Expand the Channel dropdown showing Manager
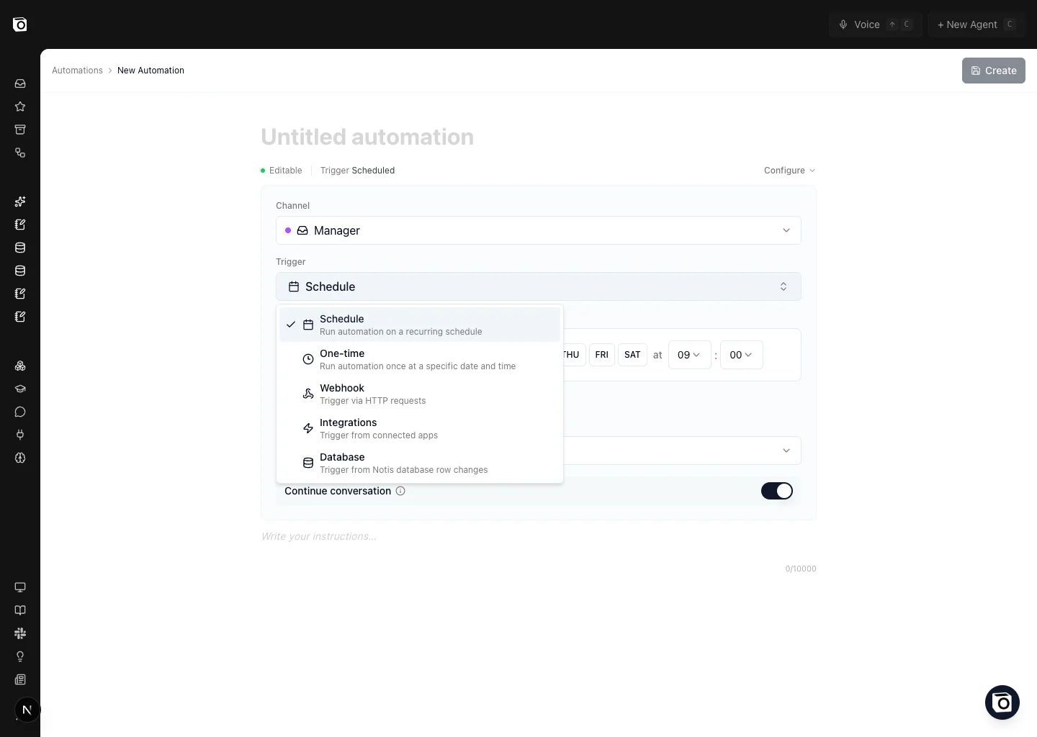Image resolution: width=1037 pixels, height=737 pixels. [539, 230]
